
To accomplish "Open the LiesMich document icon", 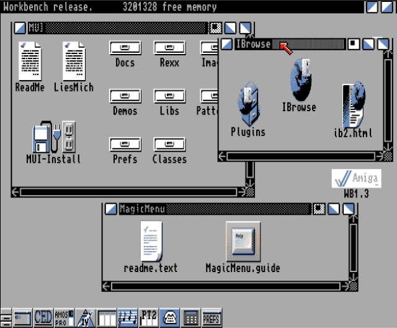I will 74,61.
